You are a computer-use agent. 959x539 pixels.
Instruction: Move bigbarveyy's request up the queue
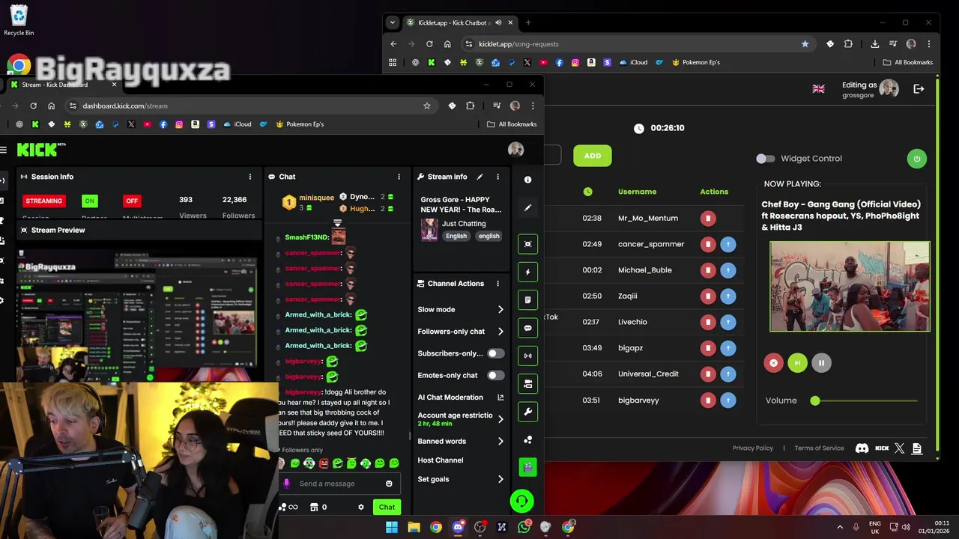point(727,401)
